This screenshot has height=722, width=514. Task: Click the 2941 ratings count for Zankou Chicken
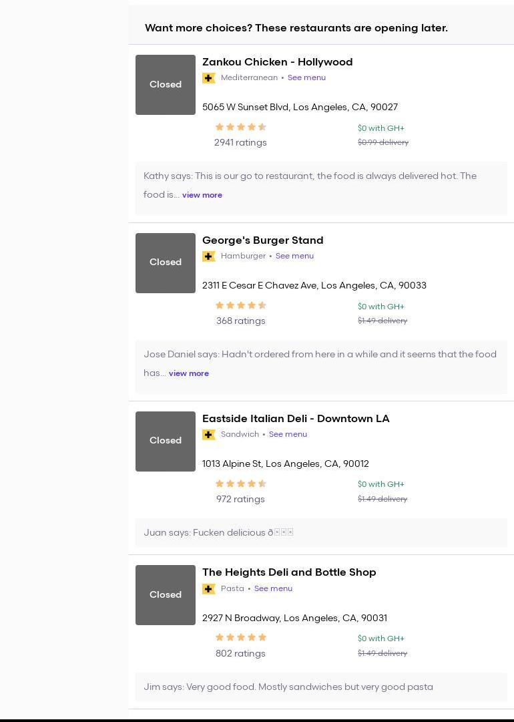pos(240,142)
